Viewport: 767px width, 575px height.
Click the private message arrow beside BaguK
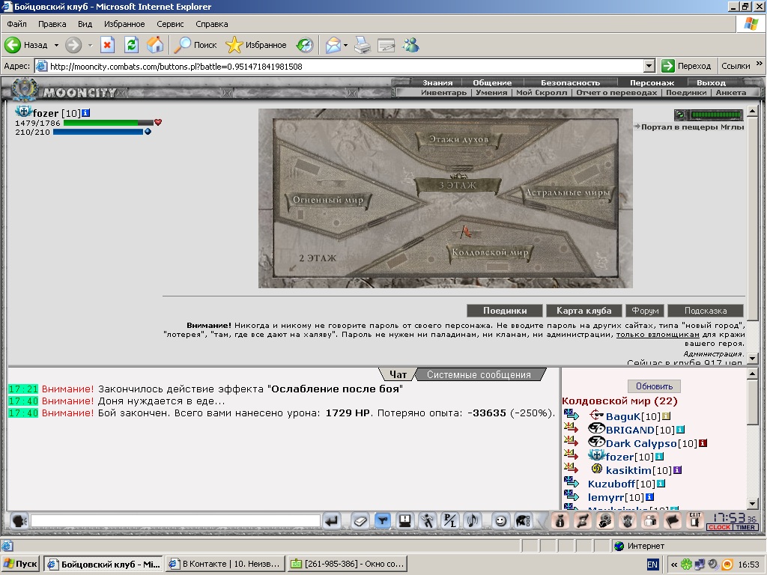(571, 415)
